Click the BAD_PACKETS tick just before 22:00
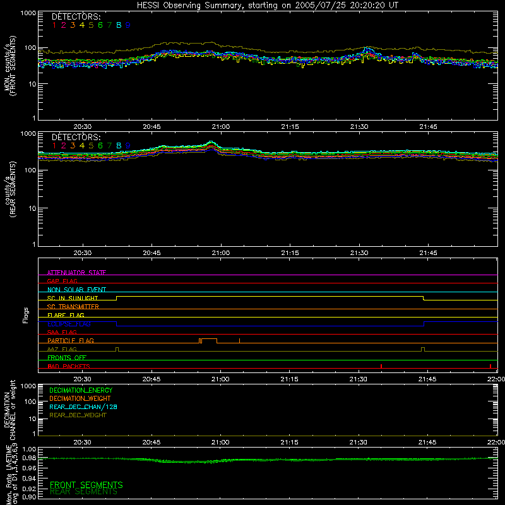This screenshot has width=505, height=505. click(x=490, y=366)
